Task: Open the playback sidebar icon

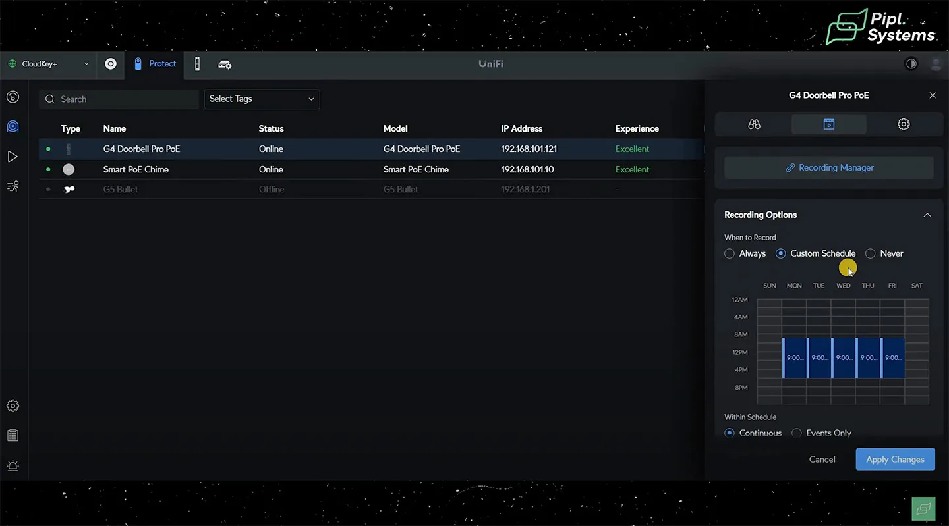Action: click(13, 157)
